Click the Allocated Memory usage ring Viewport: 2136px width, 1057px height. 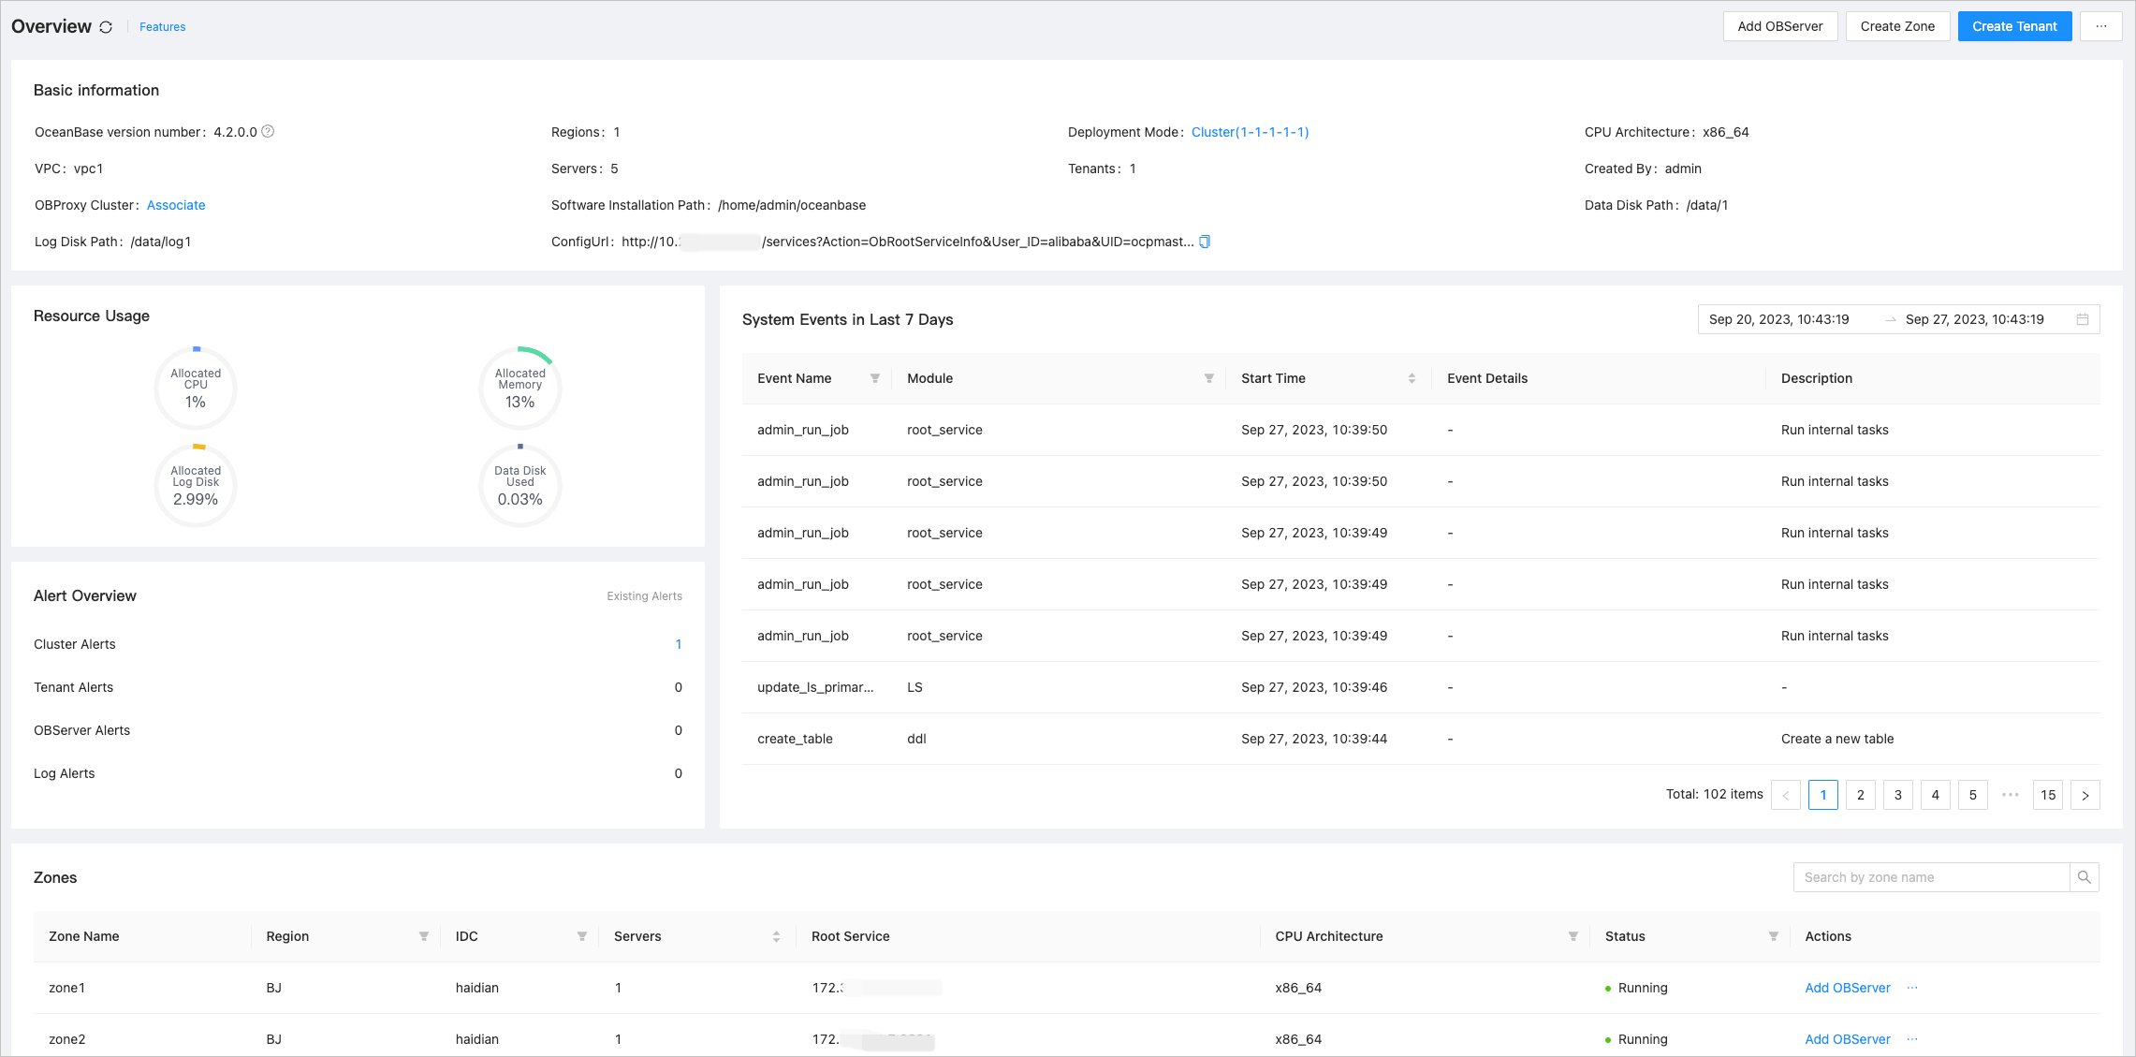(x=519, y=389)
